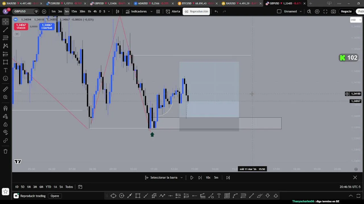Switch to the 15m timeframe

click(74, 11)
